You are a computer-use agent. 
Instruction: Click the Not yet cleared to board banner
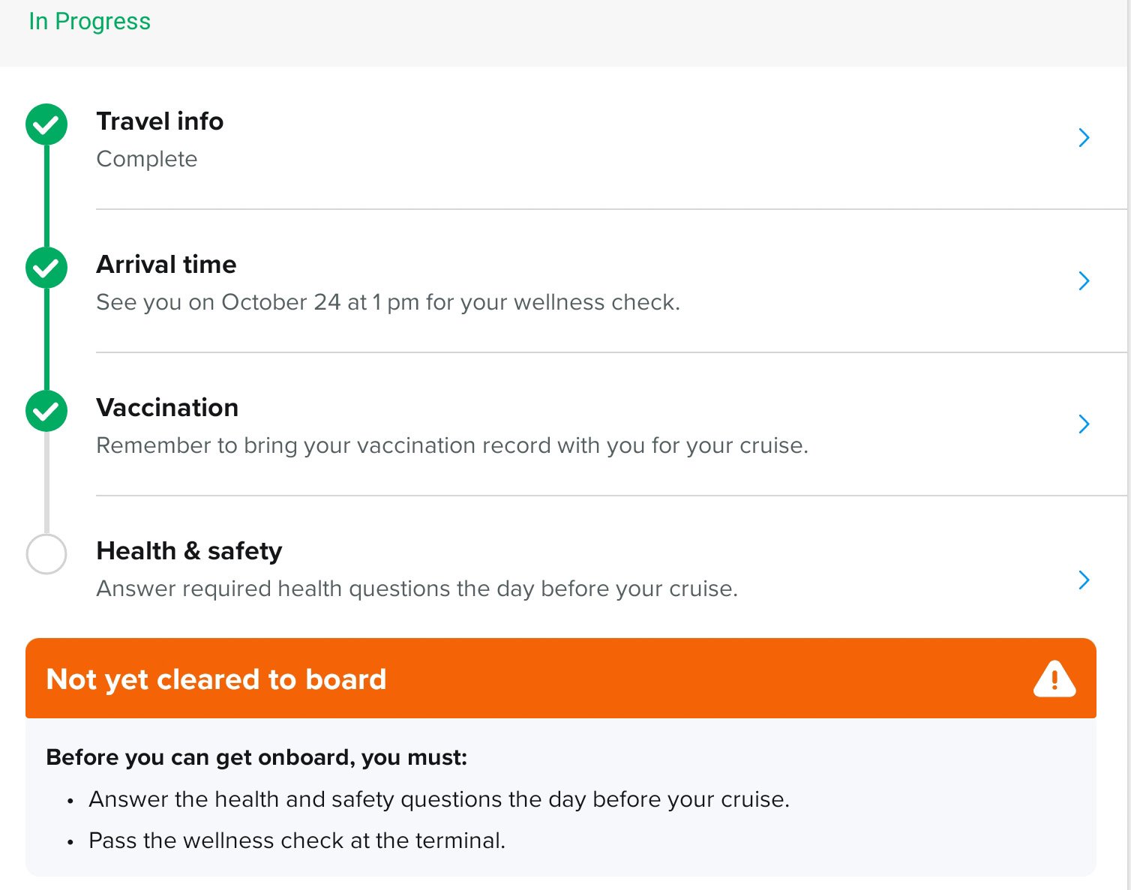click(561, 679)
